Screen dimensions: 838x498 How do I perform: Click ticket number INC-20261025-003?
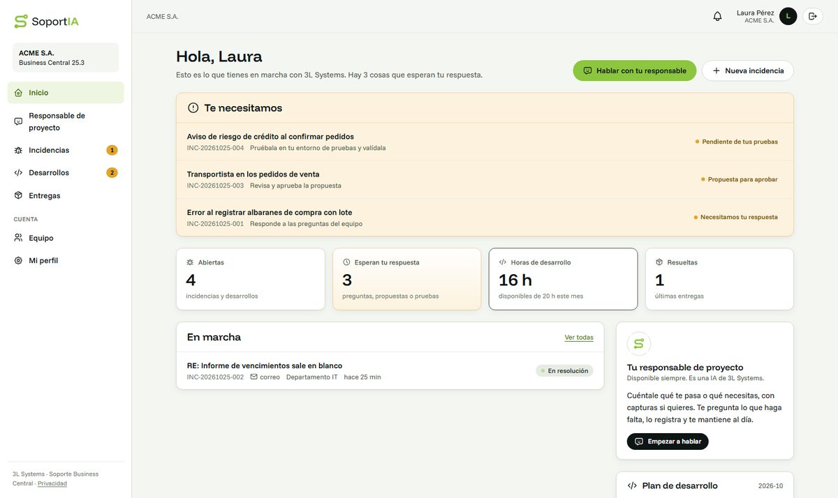point(215,186)
